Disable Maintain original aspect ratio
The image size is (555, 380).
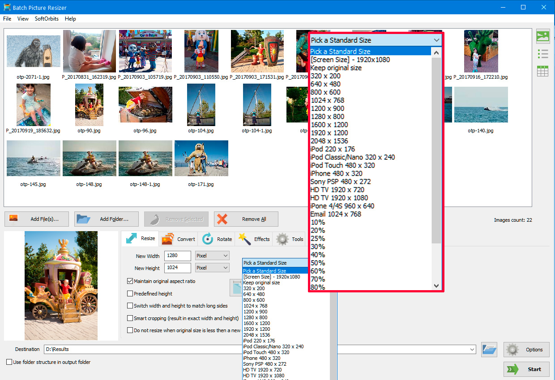(x=129, y=281)
